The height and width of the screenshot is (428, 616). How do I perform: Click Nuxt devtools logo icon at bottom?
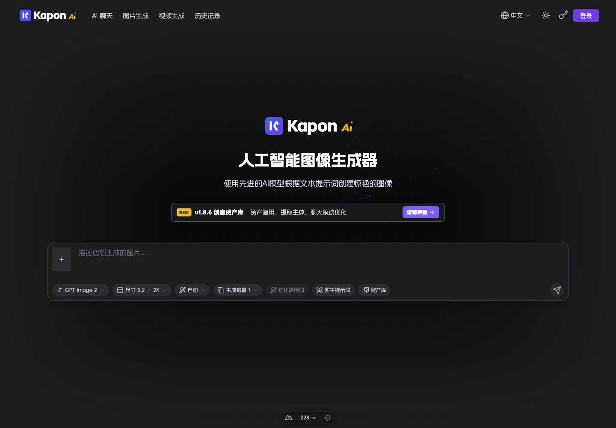[x=289, y=418]
